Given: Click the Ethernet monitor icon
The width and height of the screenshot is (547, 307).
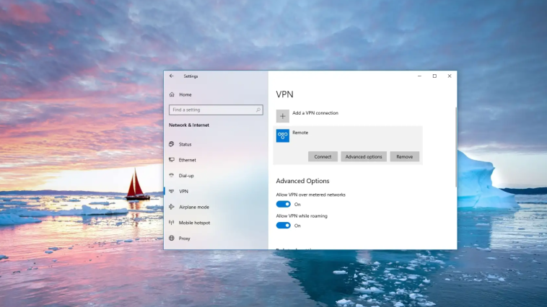Looking at the screenshot, I should tap(172, 160).
